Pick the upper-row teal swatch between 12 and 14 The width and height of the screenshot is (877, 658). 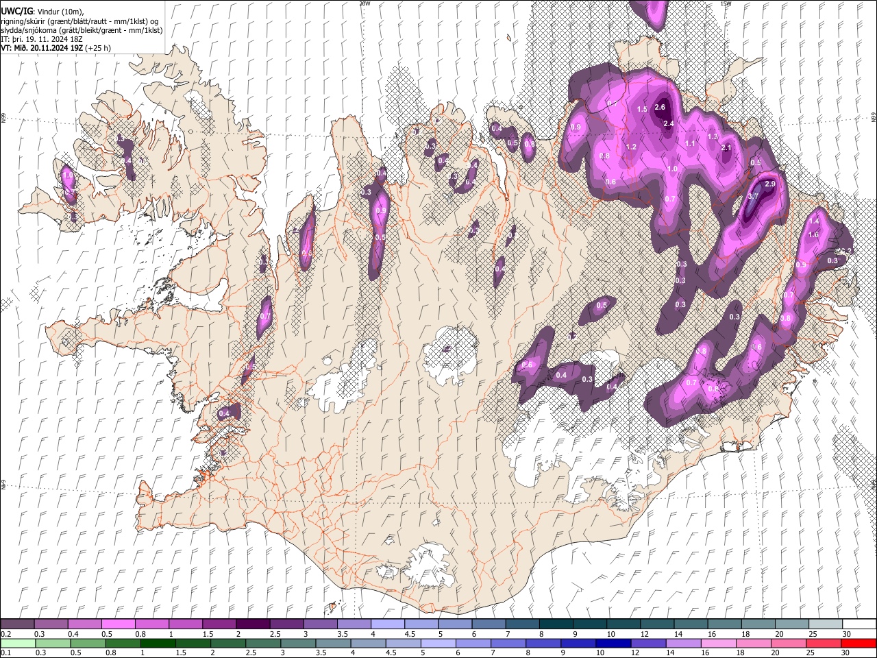pyautogui.click(x=657, y=624)
